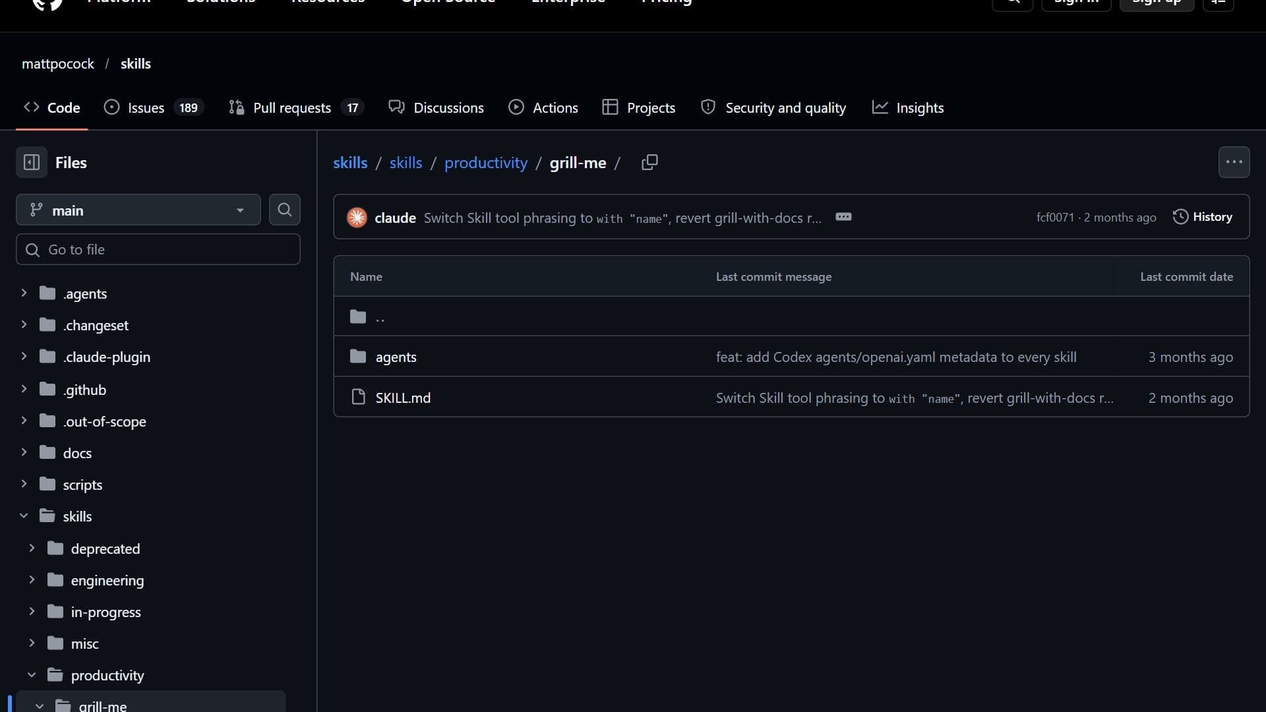Open the main branch selector dropdown
The width and height of the screenshot is (1266, 712).
coord(138,210)
